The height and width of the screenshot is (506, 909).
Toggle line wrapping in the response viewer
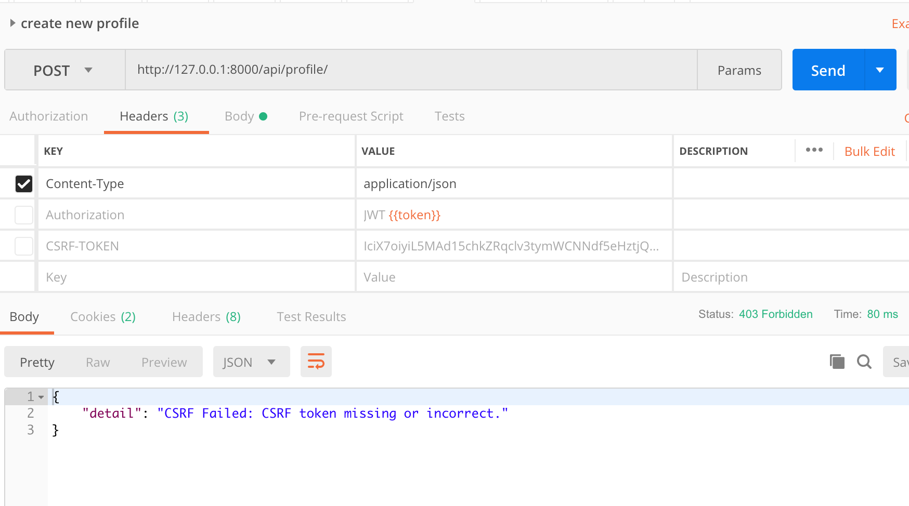(316, 362)
